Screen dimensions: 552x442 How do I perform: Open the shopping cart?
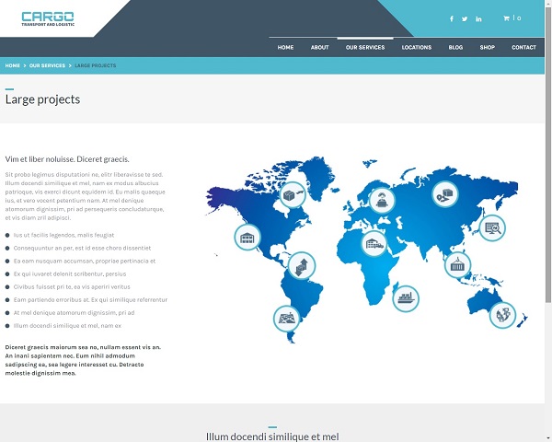pos(507,18)
